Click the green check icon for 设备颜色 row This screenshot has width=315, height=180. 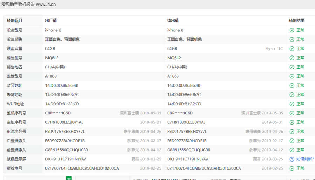[x=292, y=39]
